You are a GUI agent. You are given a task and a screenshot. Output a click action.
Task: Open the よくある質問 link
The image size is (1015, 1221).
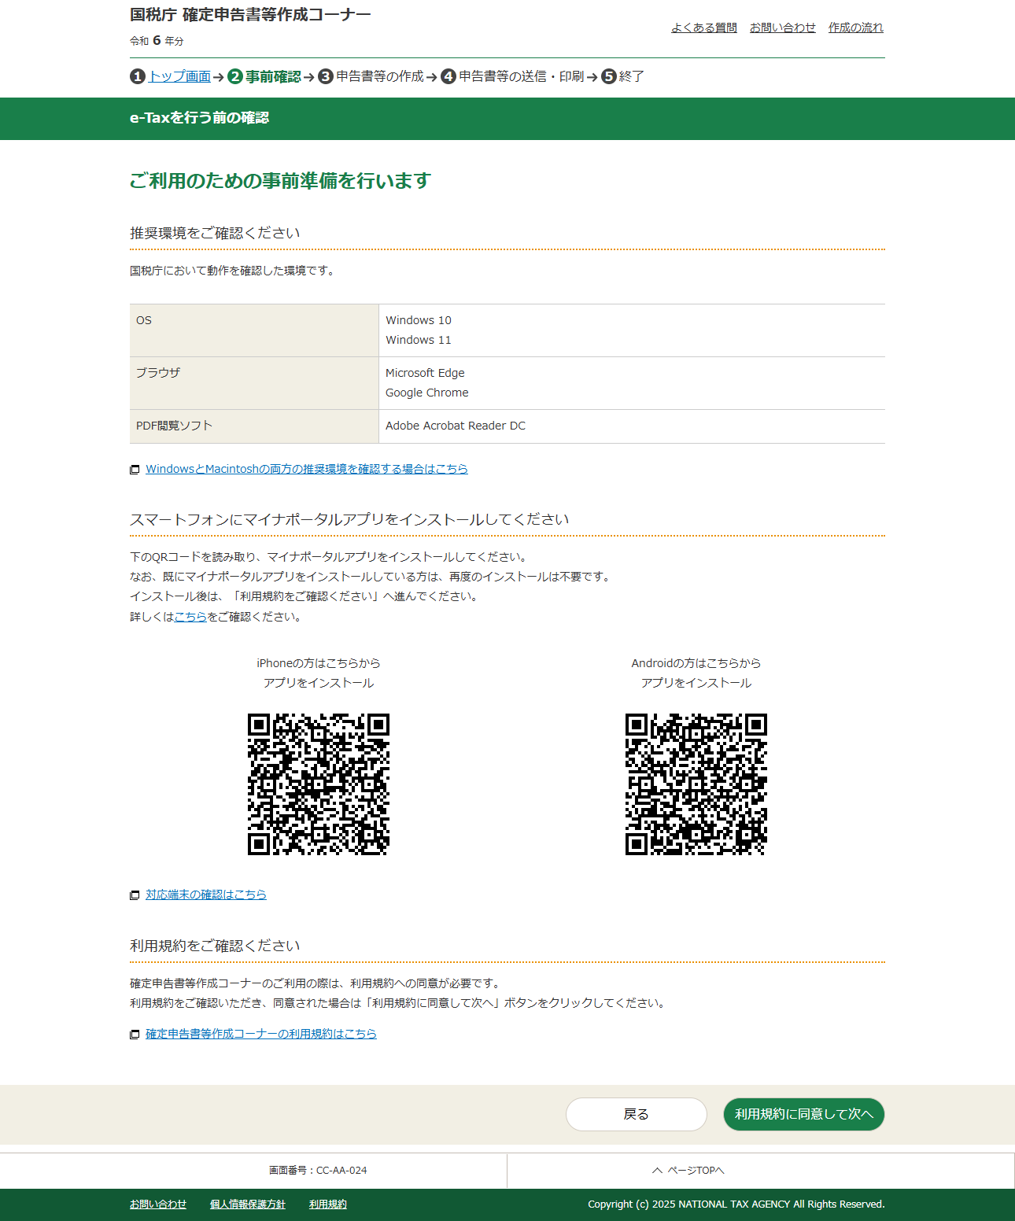(704, 28)
